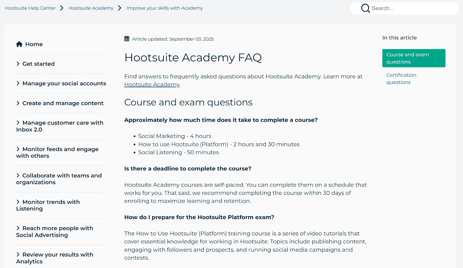463x268 pixels.
Task: Click the Hootsuite Help Center breadcrumb
Action: [x=30, y=8]
